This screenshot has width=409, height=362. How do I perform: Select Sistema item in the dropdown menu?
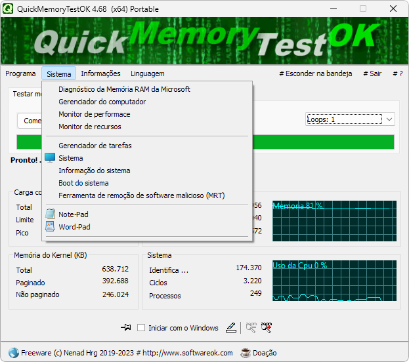[147, 158]
